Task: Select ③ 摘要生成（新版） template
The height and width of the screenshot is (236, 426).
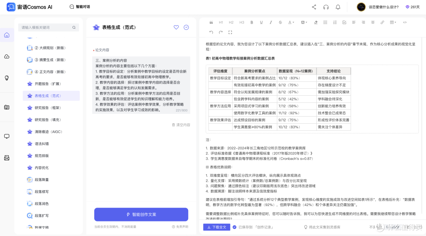Action: coord(51,59)
